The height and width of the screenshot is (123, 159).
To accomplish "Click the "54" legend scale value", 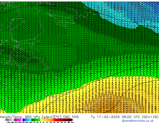I will coord(72,122).
